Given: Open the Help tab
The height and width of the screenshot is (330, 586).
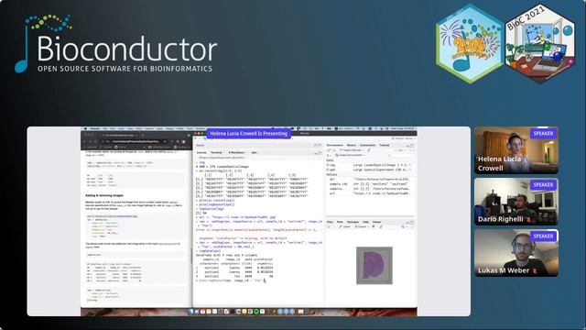Looking at the screenshot, I should coord(365,222).
